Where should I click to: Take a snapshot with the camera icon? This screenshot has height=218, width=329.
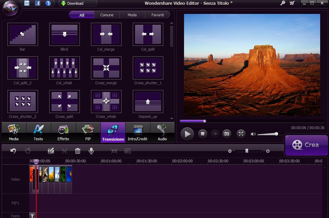click(227, 134)
